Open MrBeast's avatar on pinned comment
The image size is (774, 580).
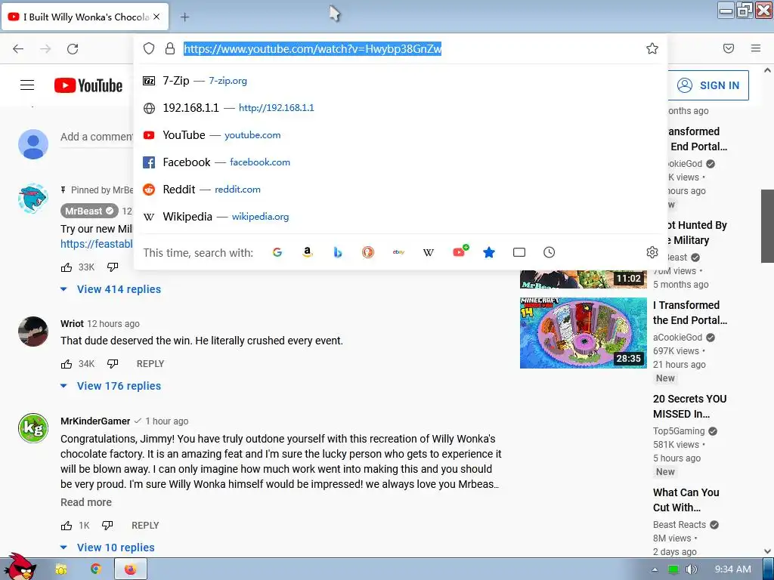point(33,199)
